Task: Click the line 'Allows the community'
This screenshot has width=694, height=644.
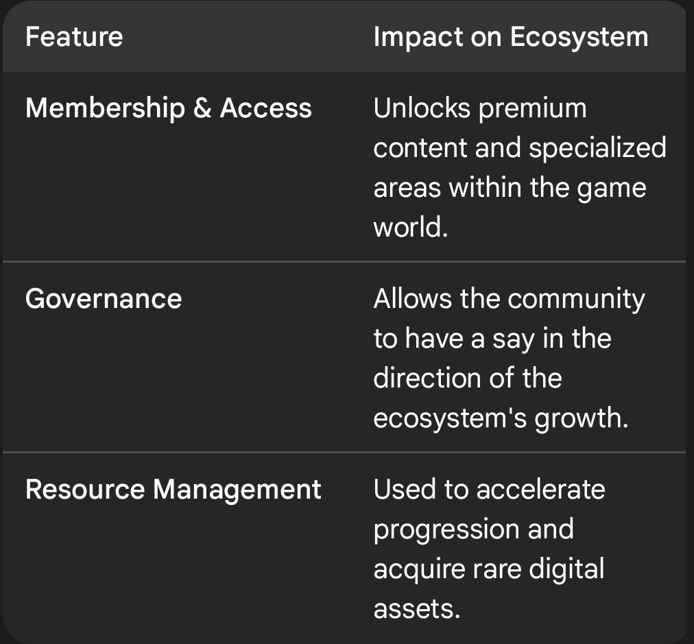Action: (510, 299)
